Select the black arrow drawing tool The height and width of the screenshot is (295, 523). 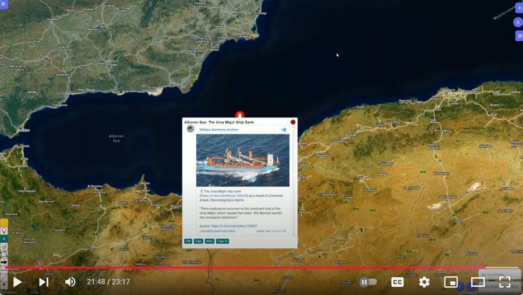[4, 262]
